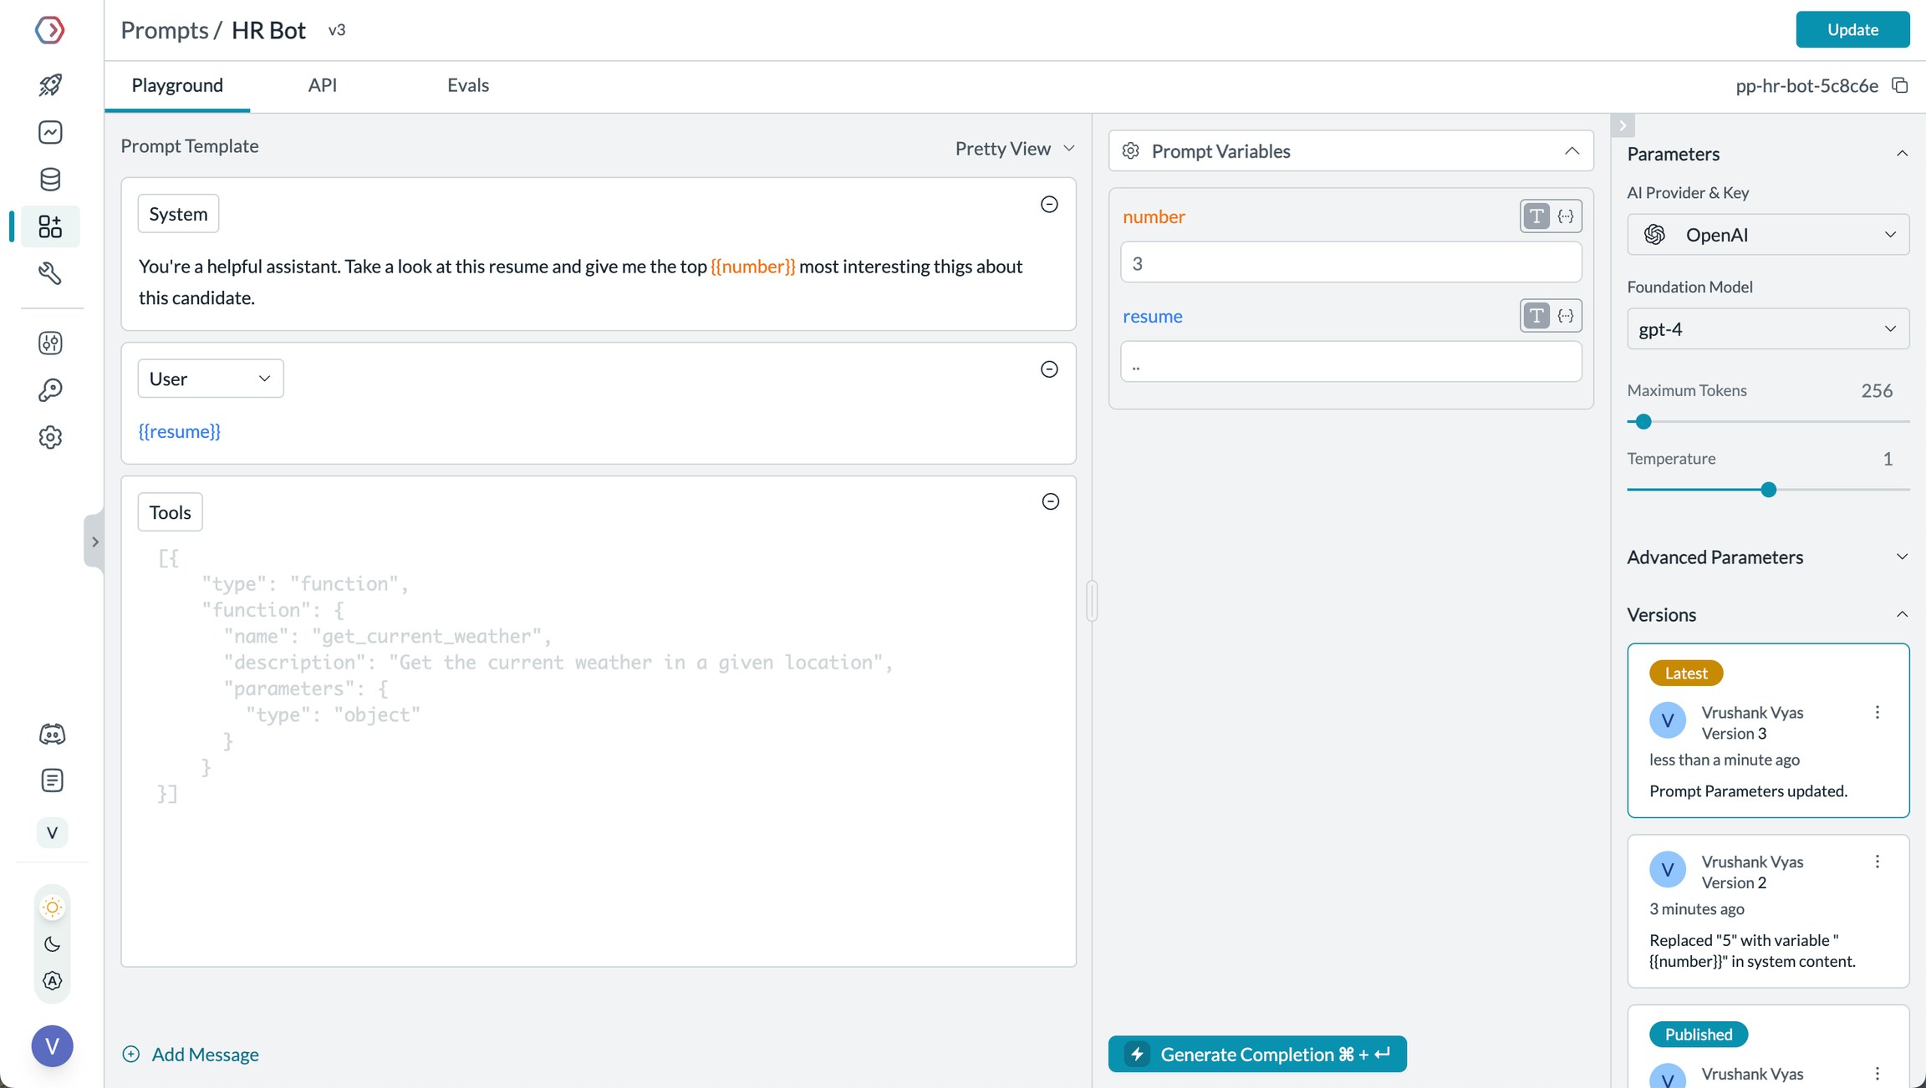
Task: Switch the resume variable to JSON mode
Action: tap(1565, 316)
